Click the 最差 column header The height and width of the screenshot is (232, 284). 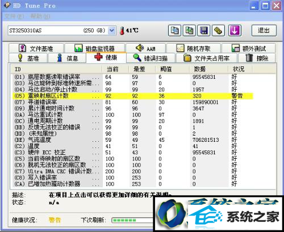point(142,69)
